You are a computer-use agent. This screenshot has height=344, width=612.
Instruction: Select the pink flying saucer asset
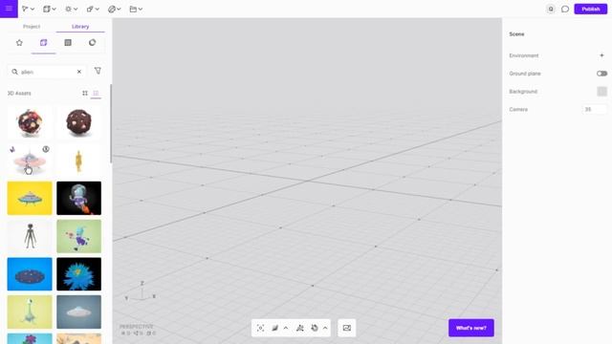click(30, 161)
